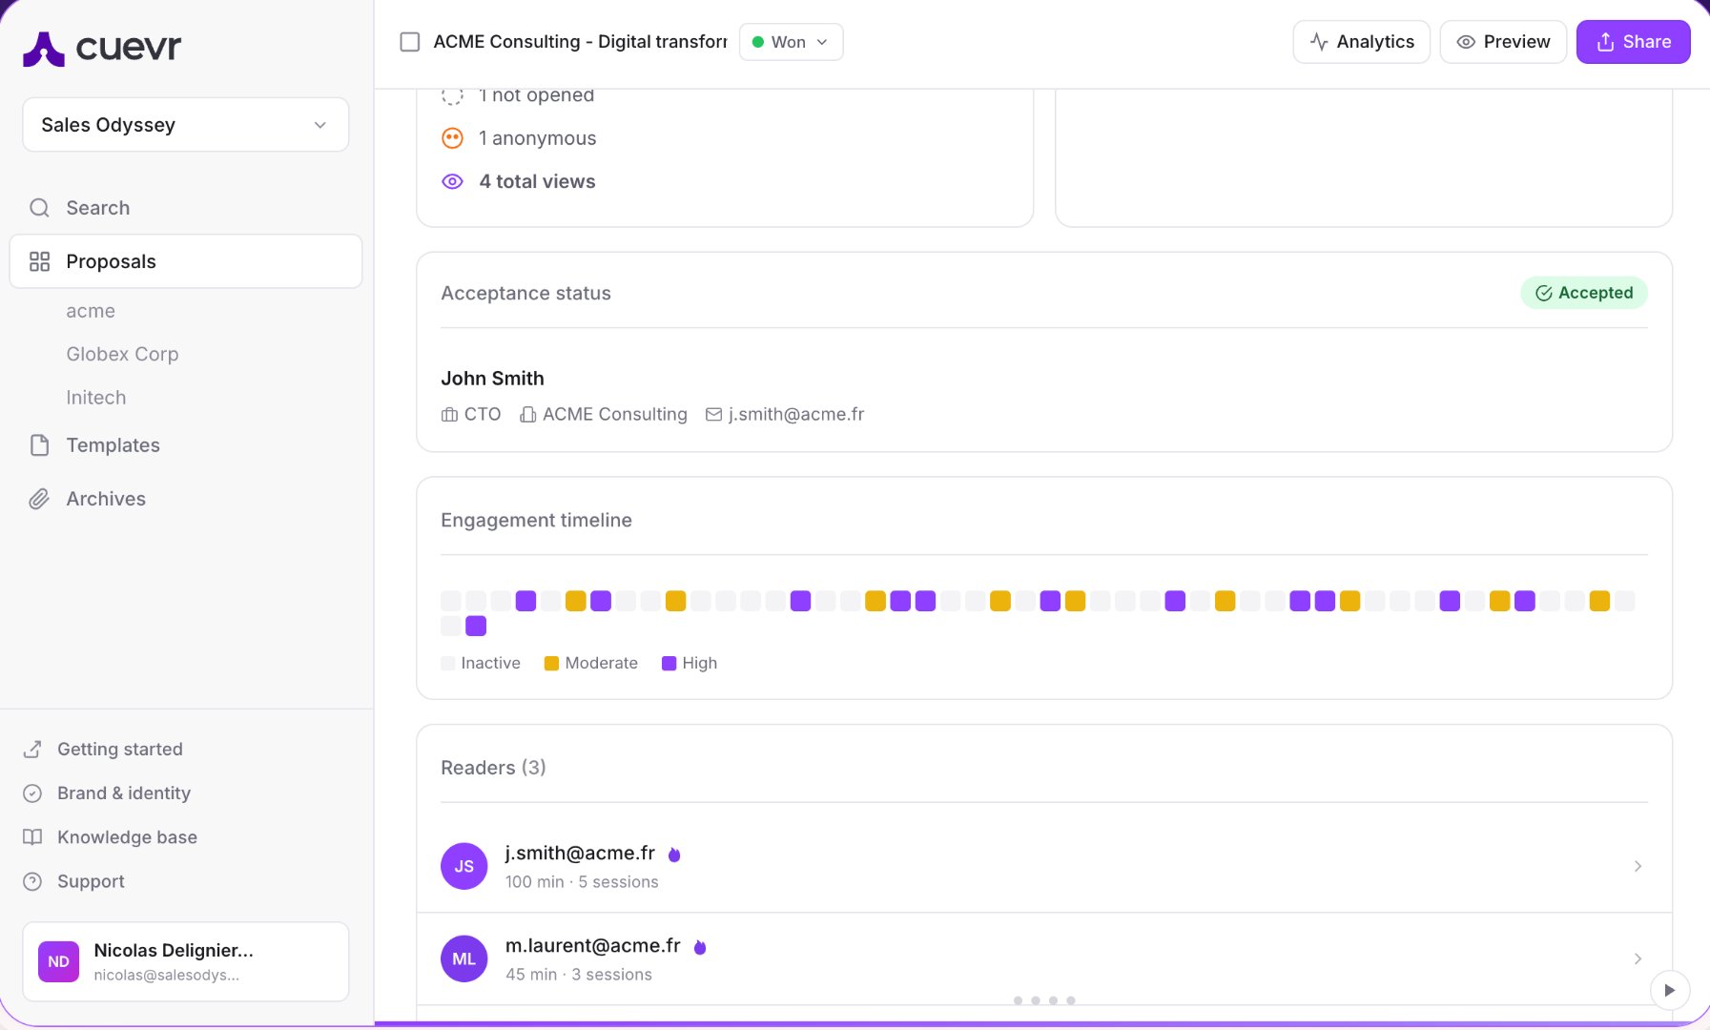Image resolution: width=1710 pixels, height=1030 pixels.
Task: Open Getting started link
Action: click(120, 750)
